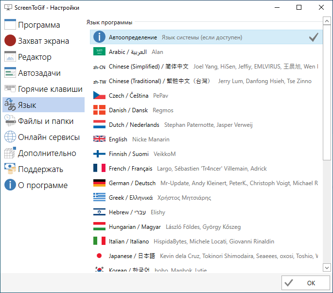
Task: Choose Finnish / Suomi language
Action: coord(206,154)
